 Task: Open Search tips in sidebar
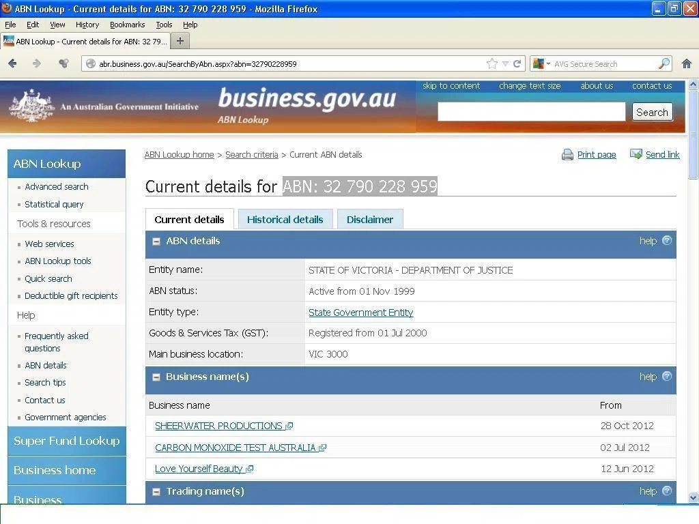point(45,382)
